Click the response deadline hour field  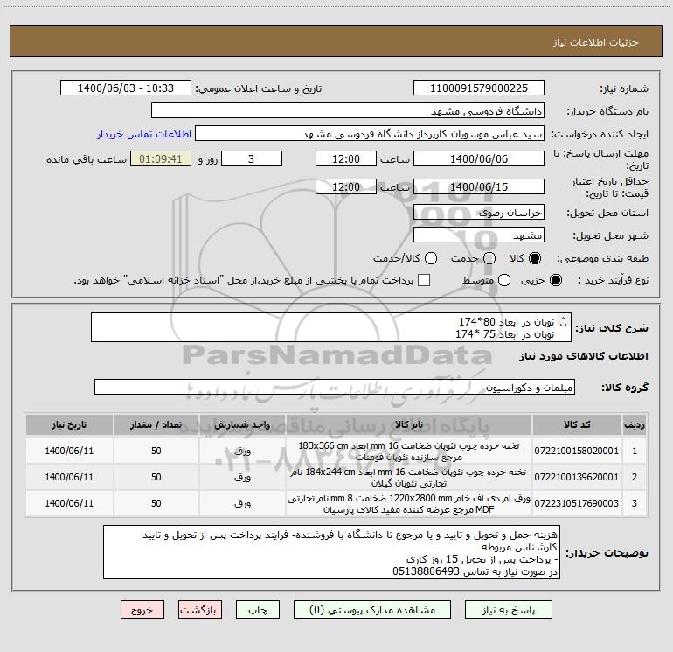click(x=346, y=158)
